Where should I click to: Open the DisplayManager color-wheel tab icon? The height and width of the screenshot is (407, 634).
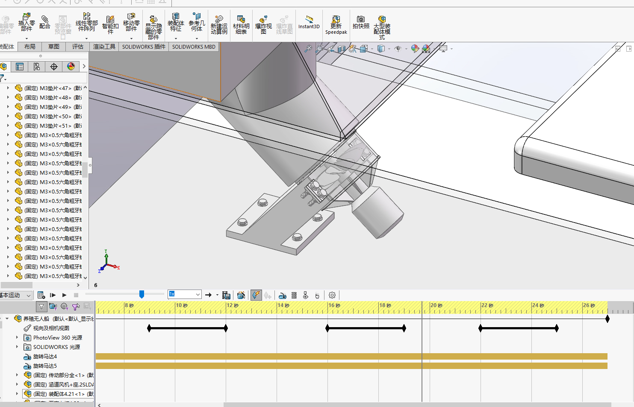pyautogui.click(x=71, y=67)
